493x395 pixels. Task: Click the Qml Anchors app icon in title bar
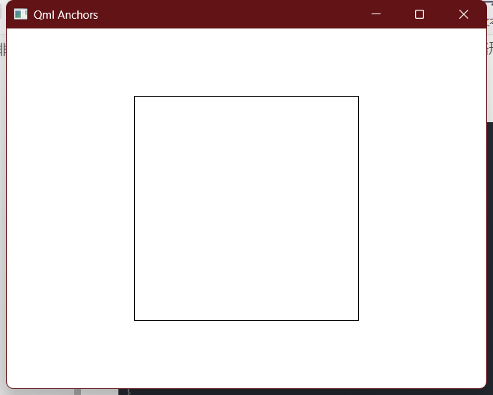click(x=21, y=14)
